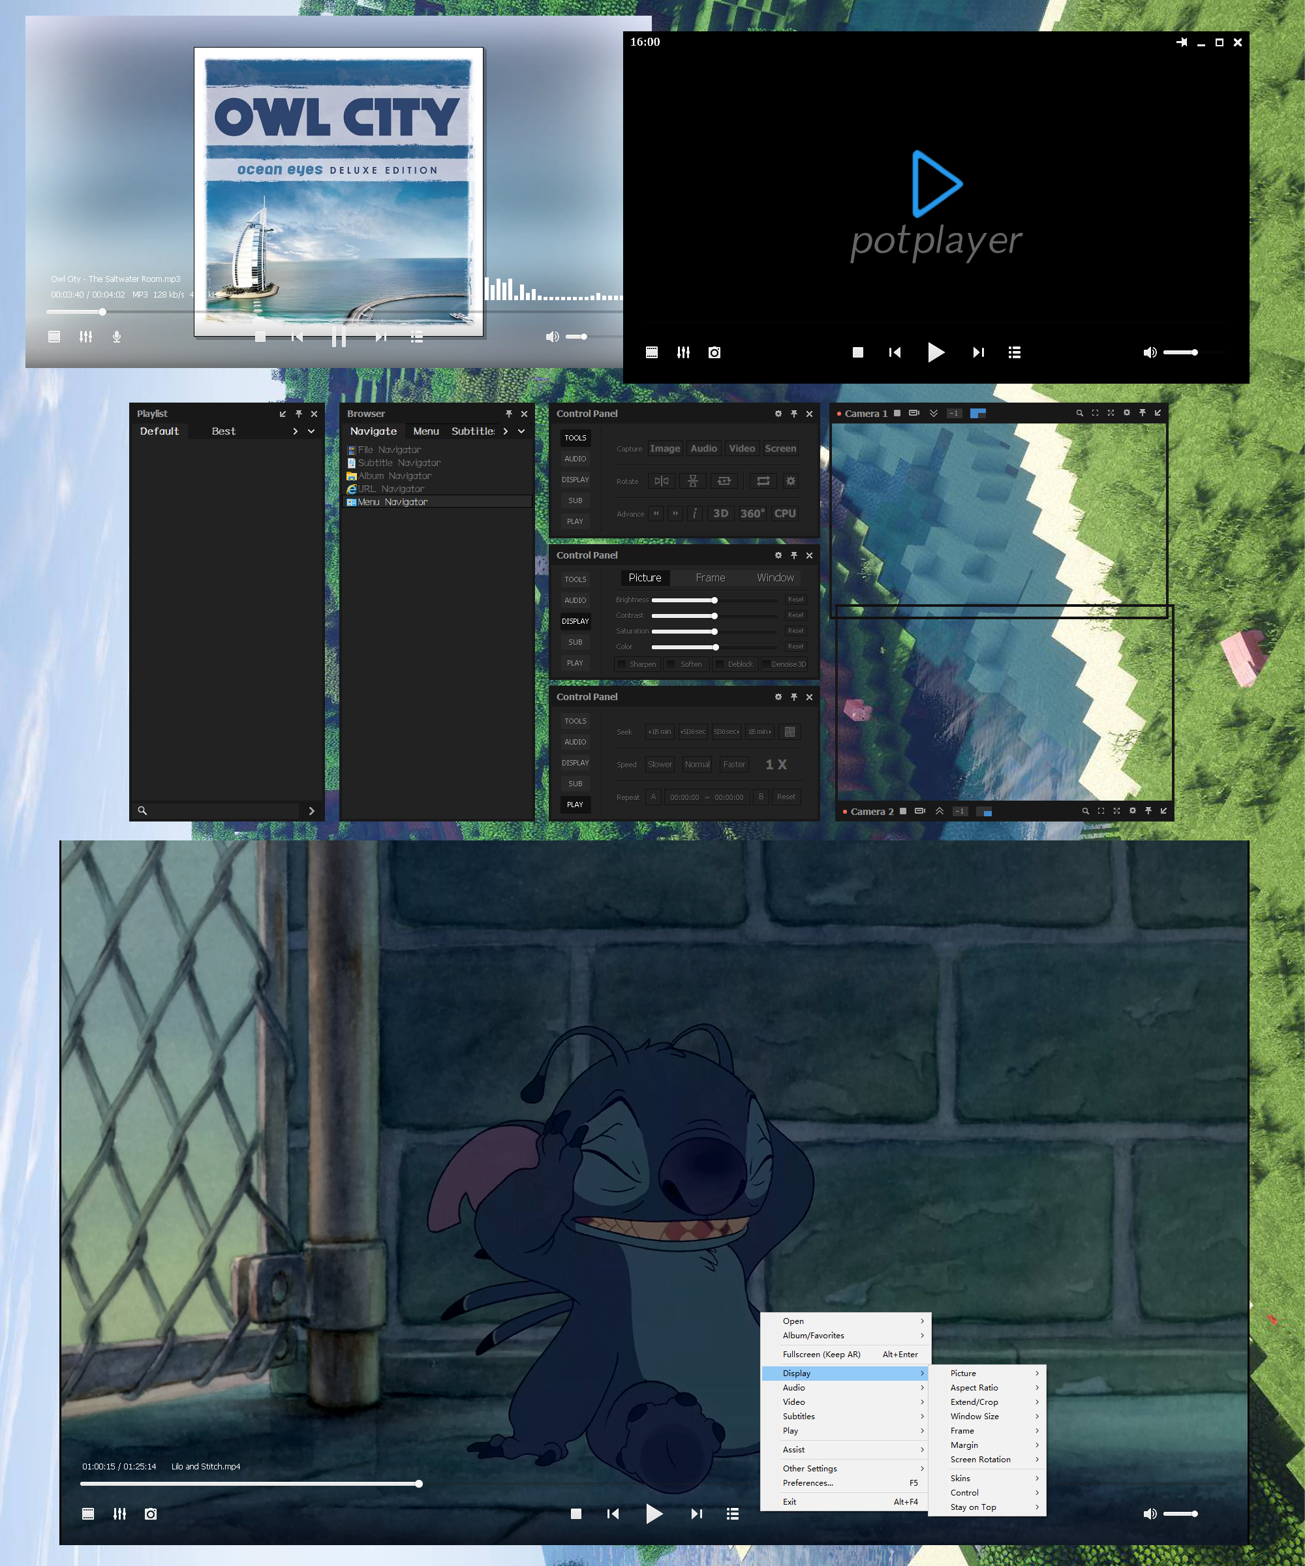Switch to the Frame tab in Control Panel
The image size is (1305, 1566).
[710, 577]
